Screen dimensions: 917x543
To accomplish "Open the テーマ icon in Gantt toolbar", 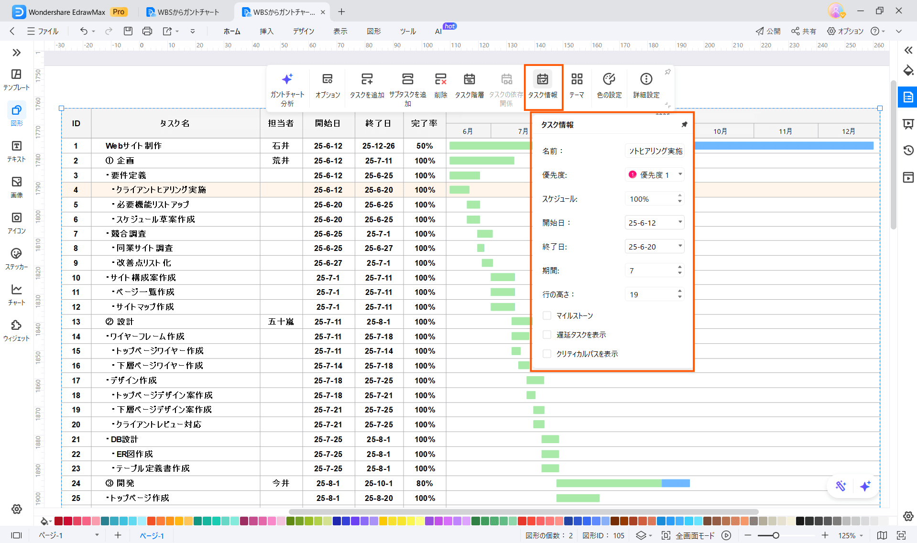I will pos(577,79).
